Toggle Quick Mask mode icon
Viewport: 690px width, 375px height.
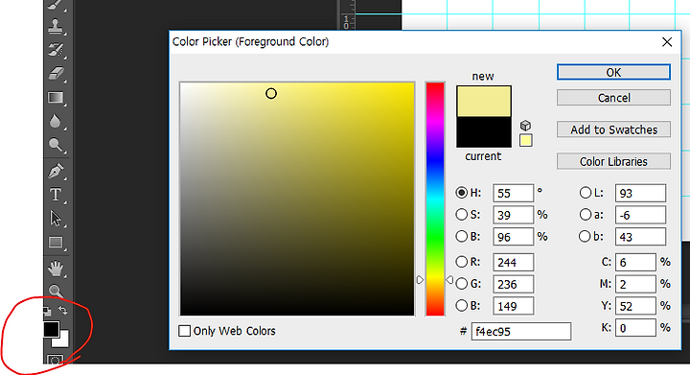tap(55, 360)
